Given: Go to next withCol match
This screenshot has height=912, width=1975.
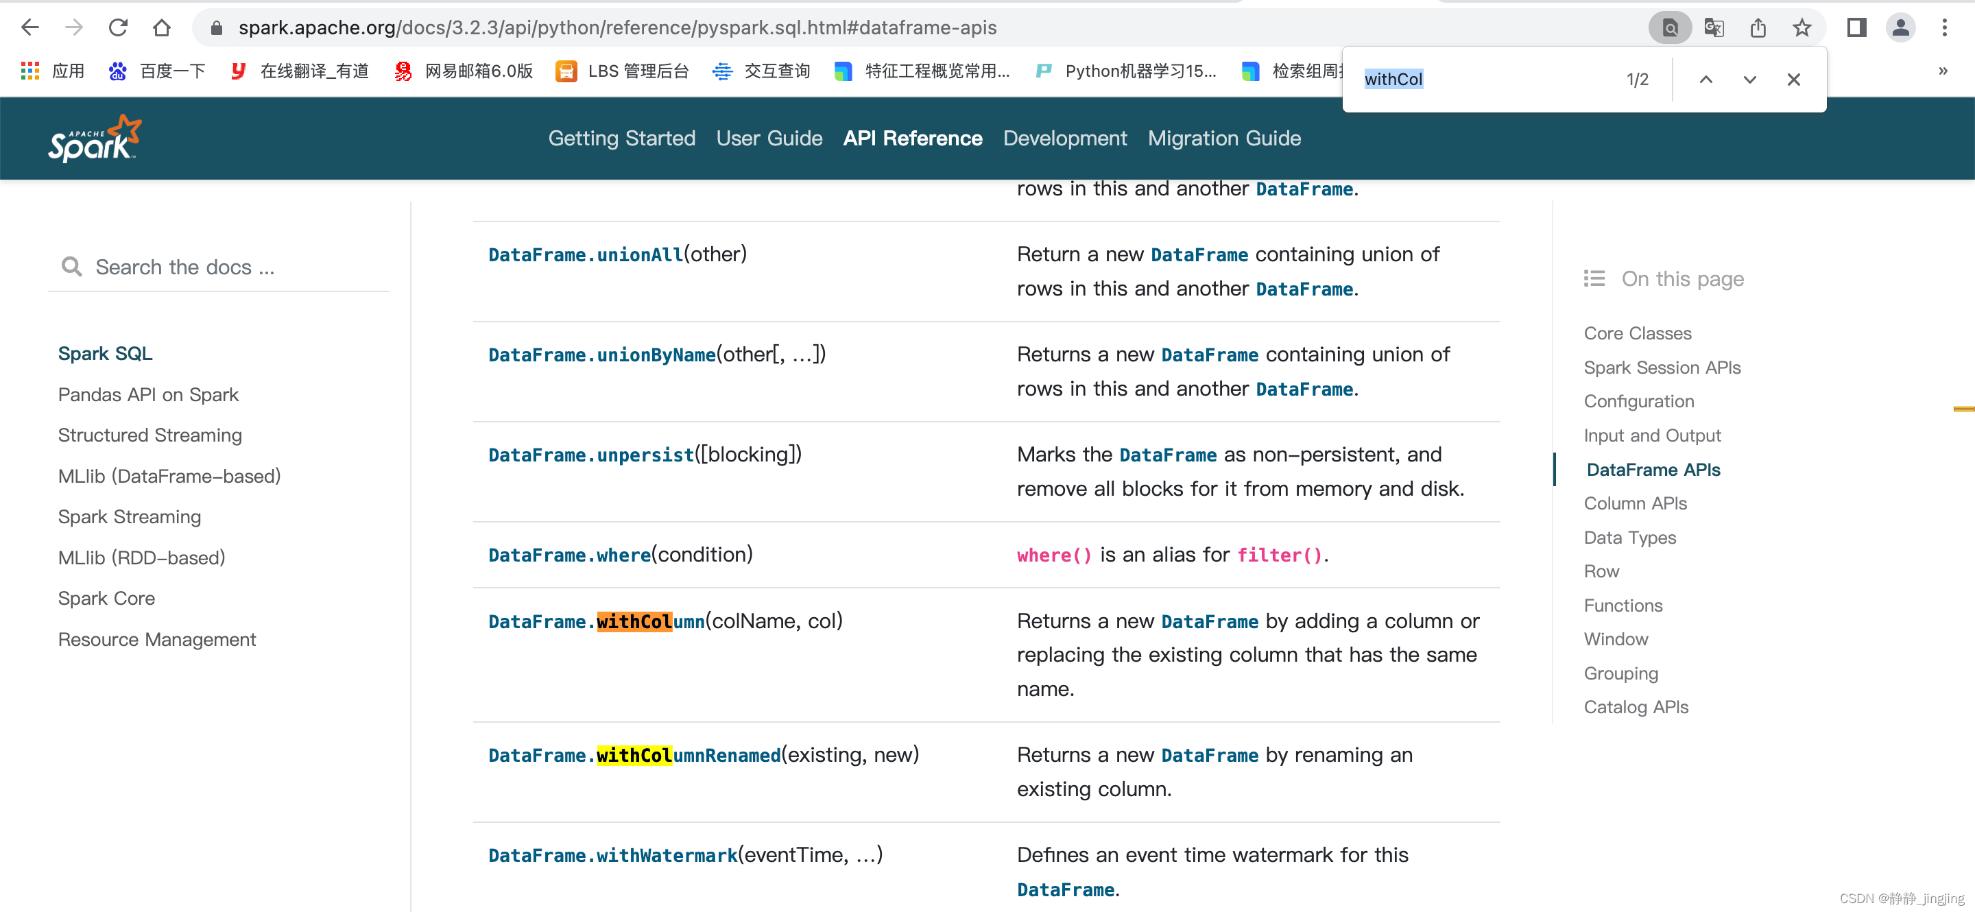Looking at the screenshot, I should (x=1749, y=79).
